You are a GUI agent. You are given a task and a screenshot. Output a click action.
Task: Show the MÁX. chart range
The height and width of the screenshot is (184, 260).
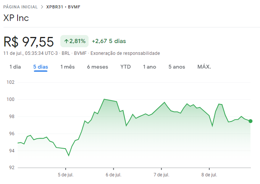point(204,67)
